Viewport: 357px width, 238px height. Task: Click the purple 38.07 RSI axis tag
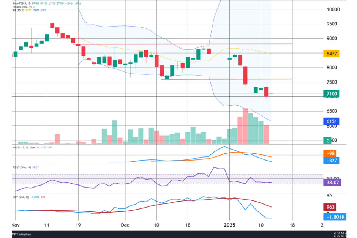[332, 183]
